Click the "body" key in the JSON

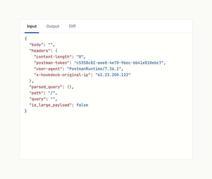36,44
